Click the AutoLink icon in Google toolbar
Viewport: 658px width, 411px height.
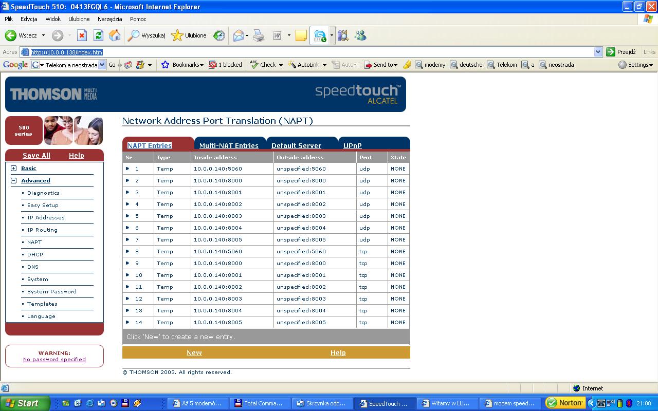(x=292, y=65)
